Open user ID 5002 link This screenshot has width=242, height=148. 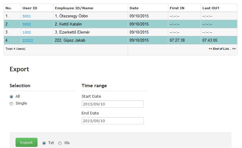(x=27, y=24)
